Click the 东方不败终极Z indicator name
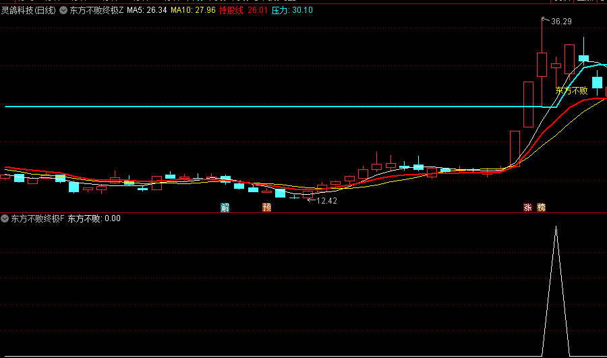 pos(96,10)
